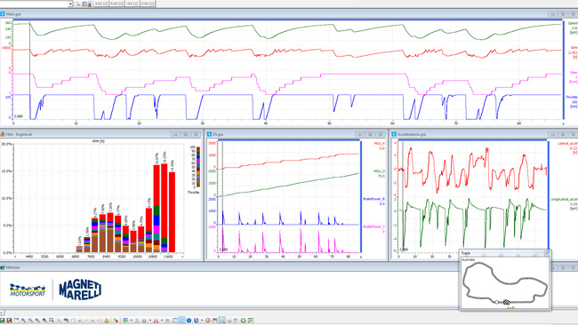Click the left scroll arrow under histogram axis

(x=15, y=257)
